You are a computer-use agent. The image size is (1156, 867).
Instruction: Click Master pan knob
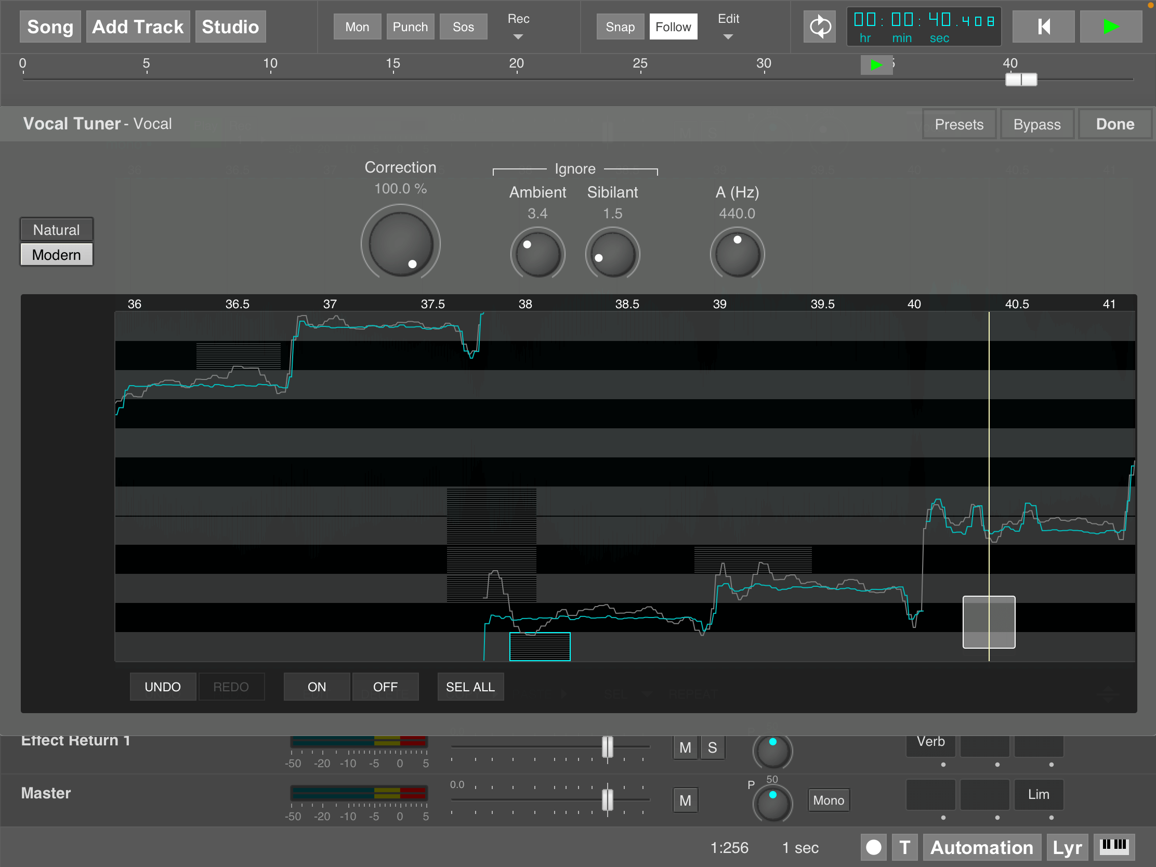tap(772, 803)
